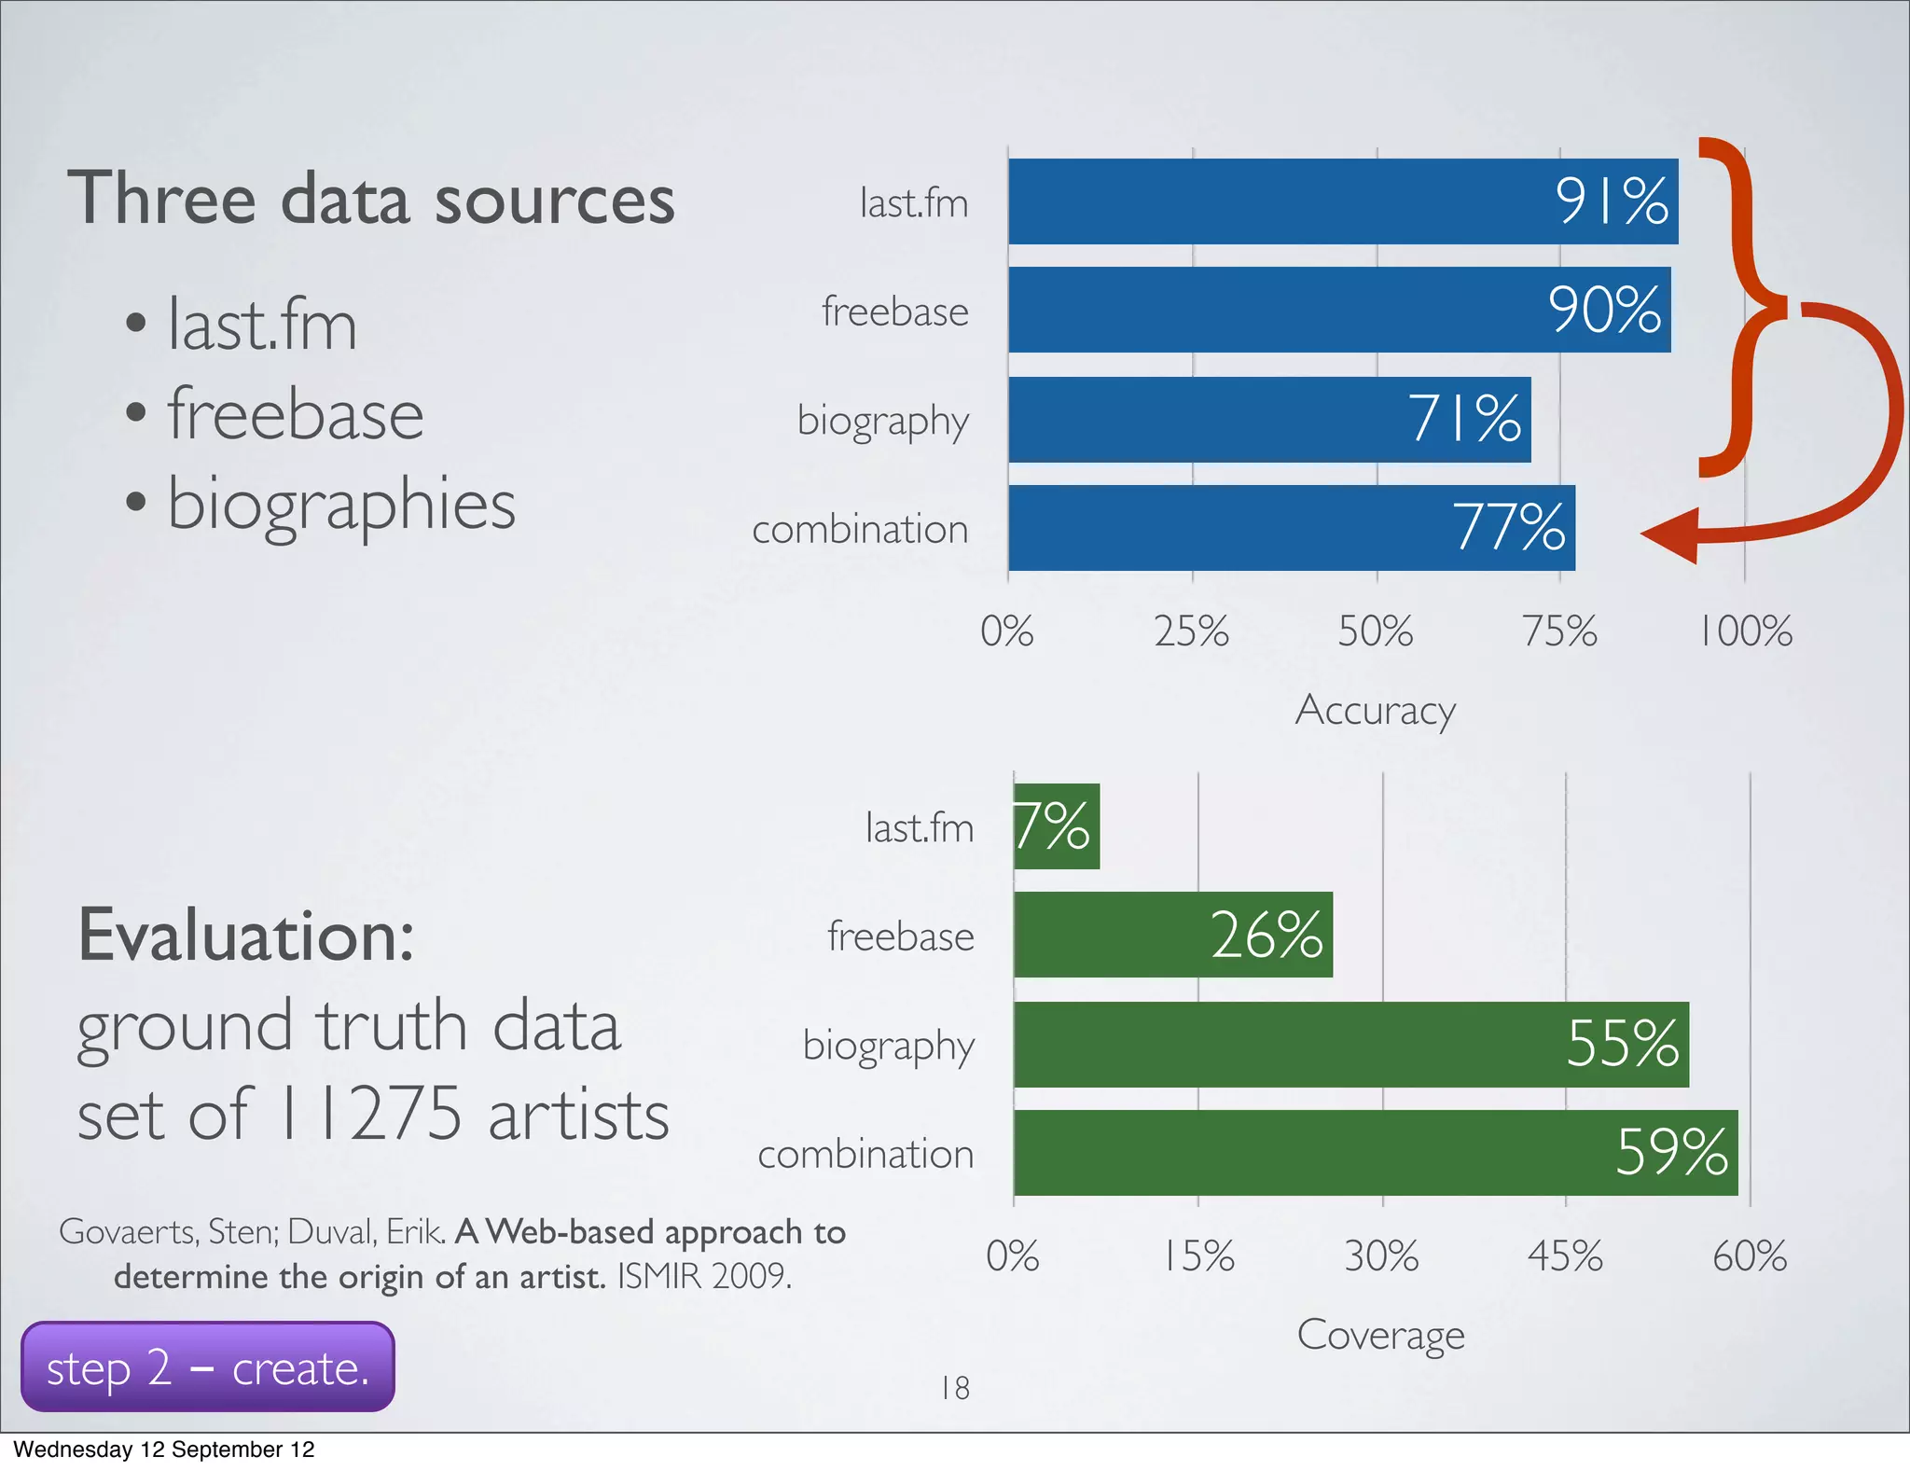Click the 15% tick on coverage axis
The height and width of the screenshot is (1470, 1910).
point(1198,1256)
